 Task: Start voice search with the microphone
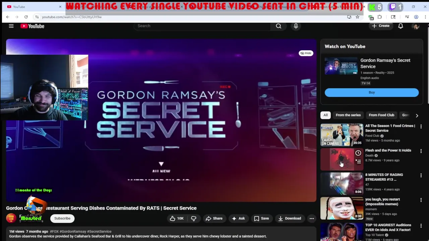[296, 26]
